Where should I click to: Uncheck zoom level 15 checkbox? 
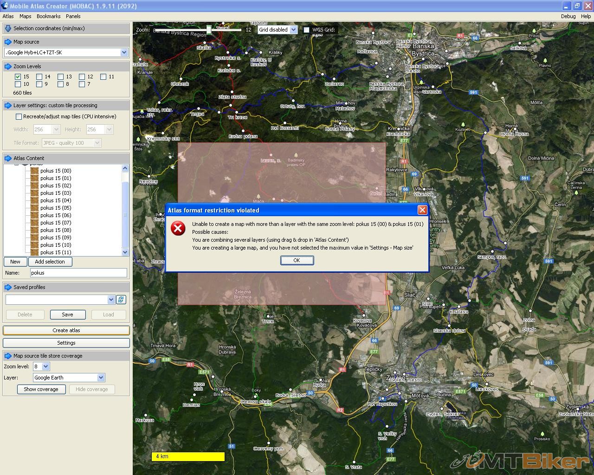coord(18,77)
